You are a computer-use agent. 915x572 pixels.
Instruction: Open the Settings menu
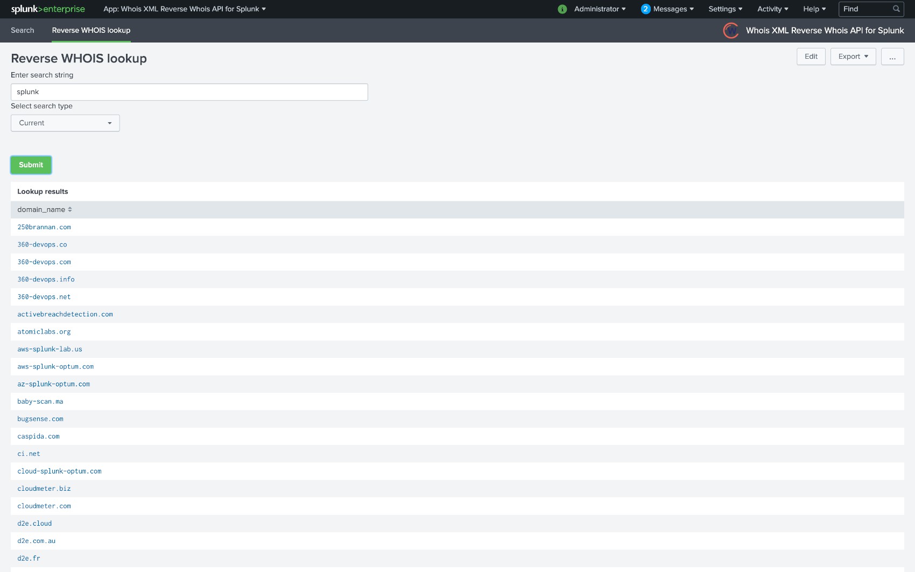726,9
